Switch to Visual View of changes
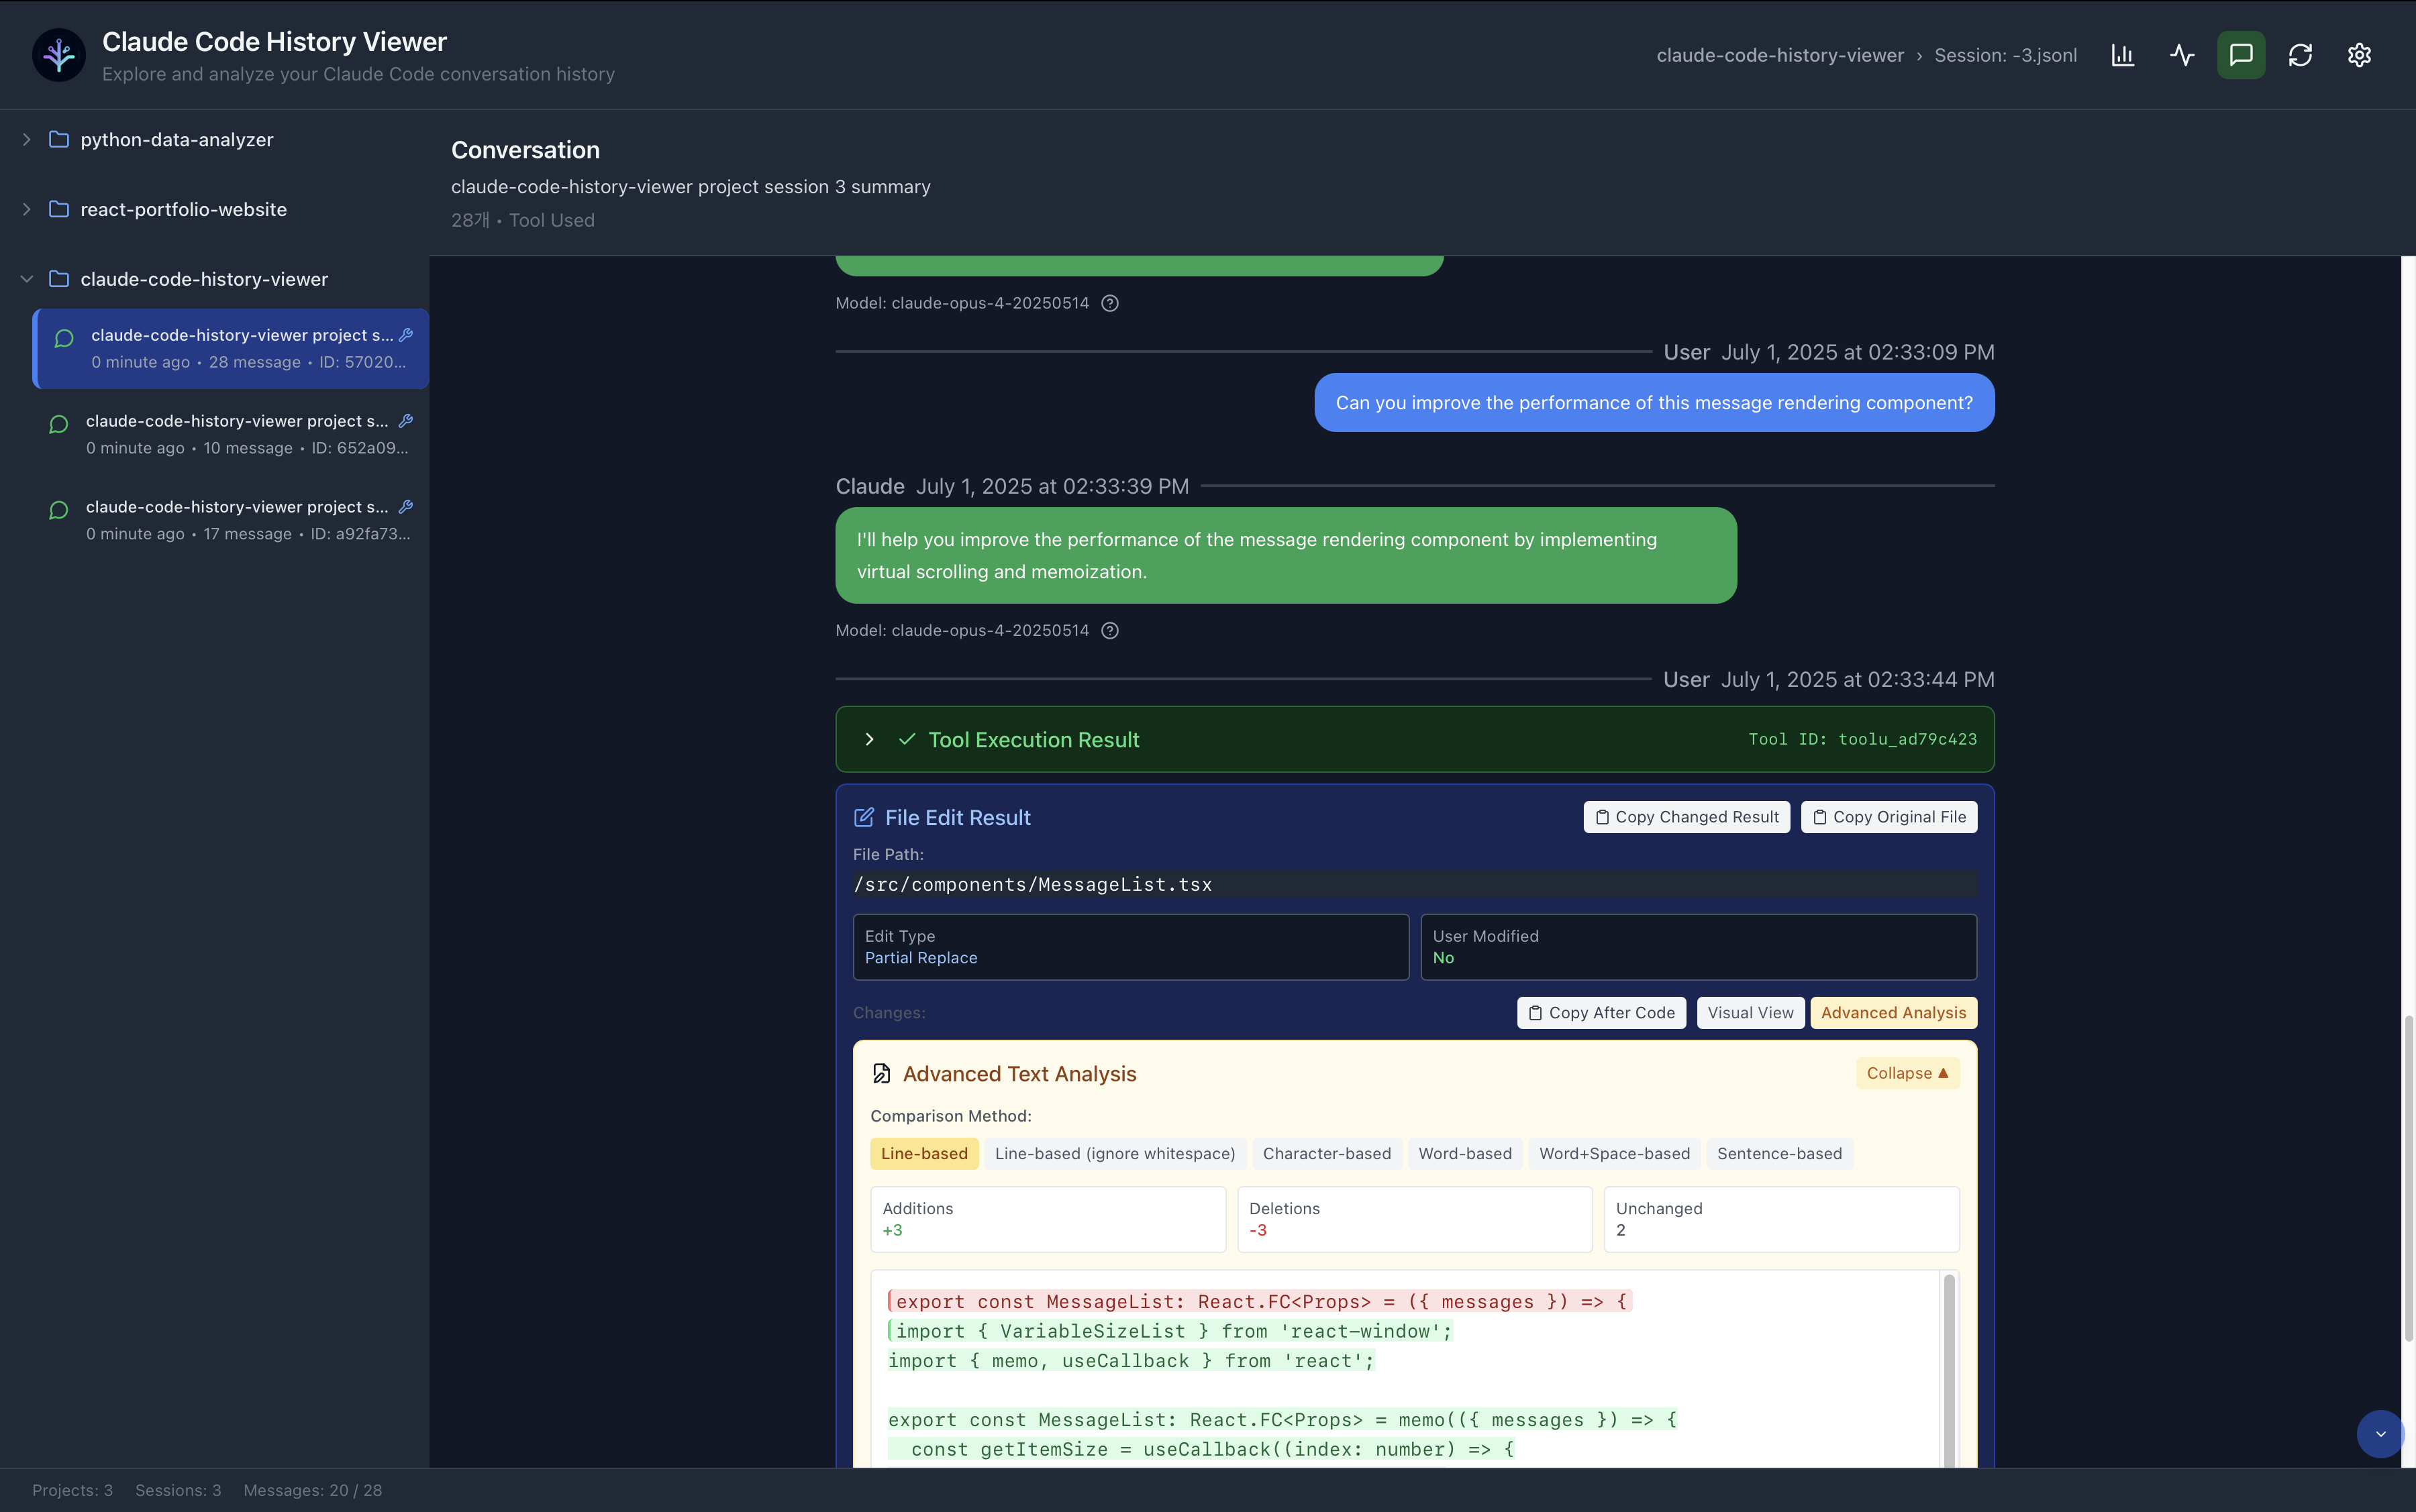 pyautogui.click(x=1751, y=1012)
